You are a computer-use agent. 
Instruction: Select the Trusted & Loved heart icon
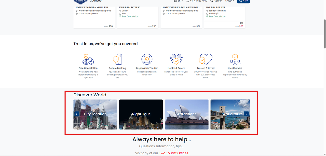point(206,59)
